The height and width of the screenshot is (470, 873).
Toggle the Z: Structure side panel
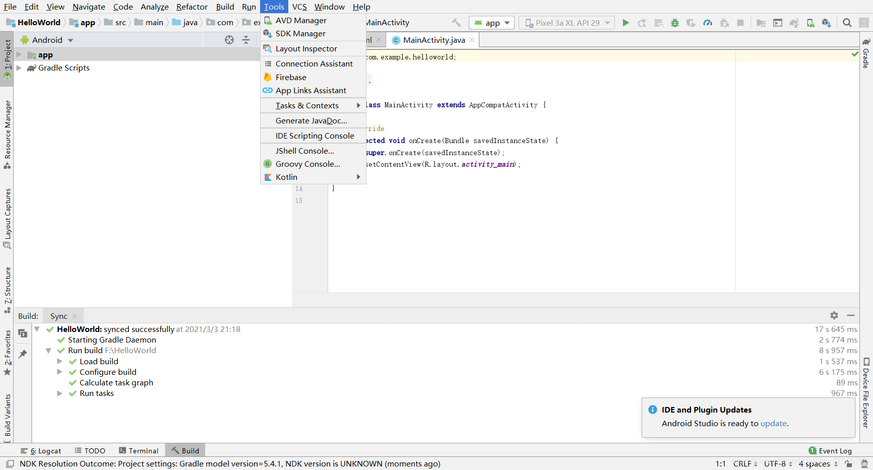tap(7, 290)
